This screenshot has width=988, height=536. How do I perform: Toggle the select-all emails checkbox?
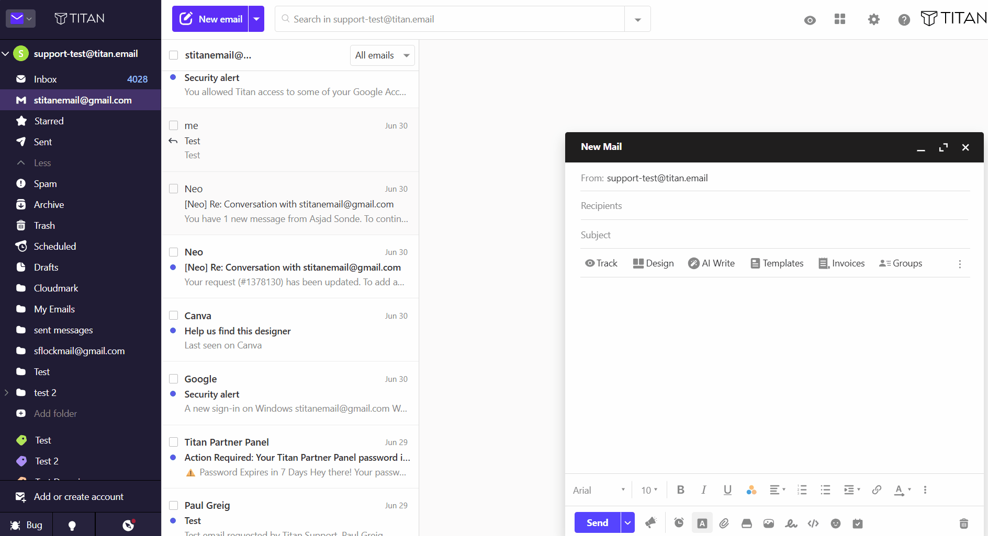tap(174, 55)
